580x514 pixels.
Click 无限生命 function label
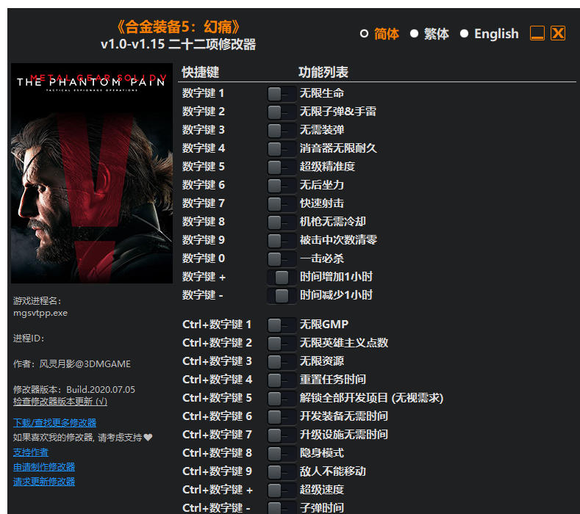[x=322, y=93]
